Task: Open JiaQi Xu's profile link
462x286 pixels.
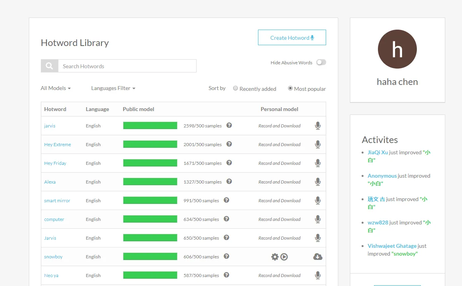Action: pyautogui.click(x=378, y=152)
